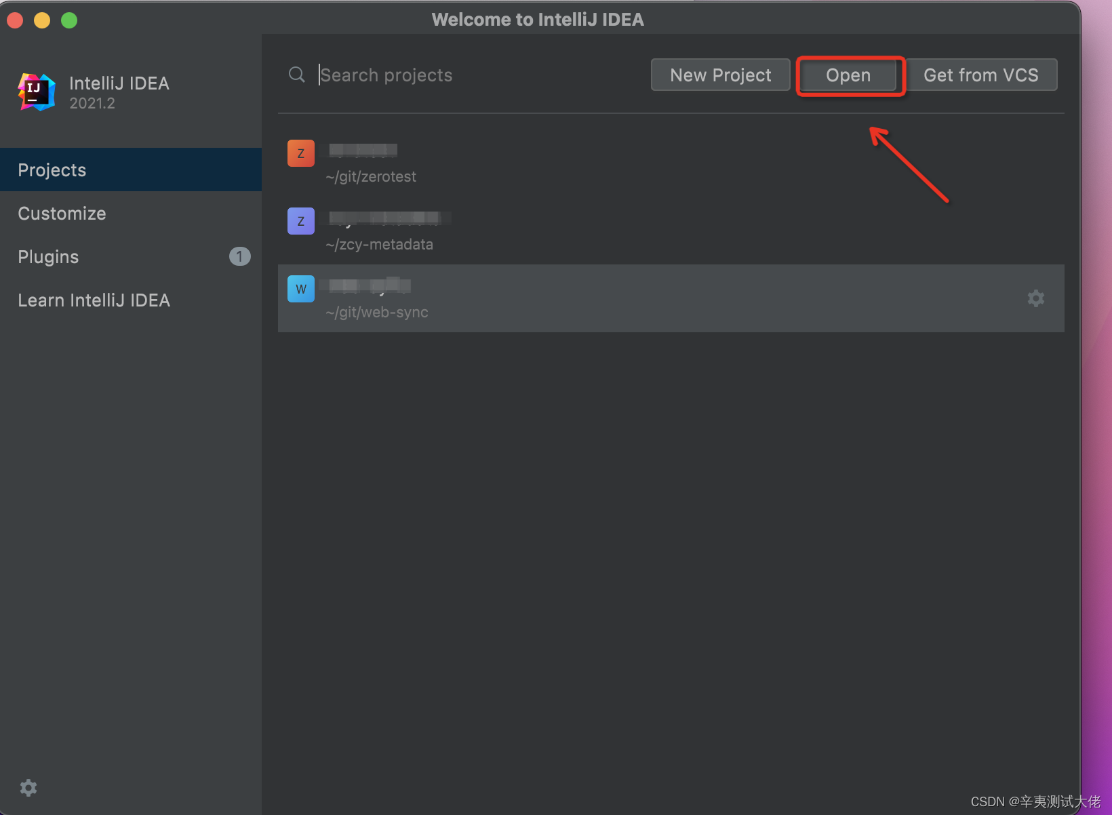Viewport: 1112px width, 815px height.
Task: Open the settings gear in the sidebar bottom
Action: tap(28, 787)
